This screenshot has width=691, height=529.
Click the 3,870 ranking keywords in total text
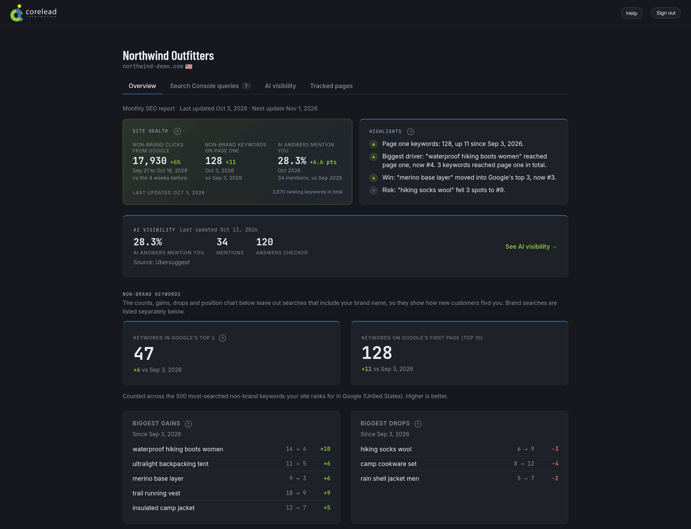(307, 192)
